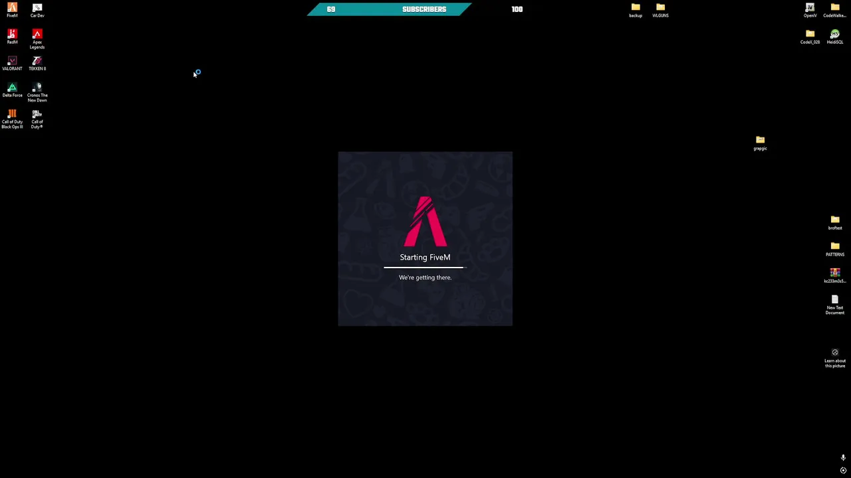Open the Car Dev shortcut
This screenshot has width=851, height=478.
coord(37,10)
